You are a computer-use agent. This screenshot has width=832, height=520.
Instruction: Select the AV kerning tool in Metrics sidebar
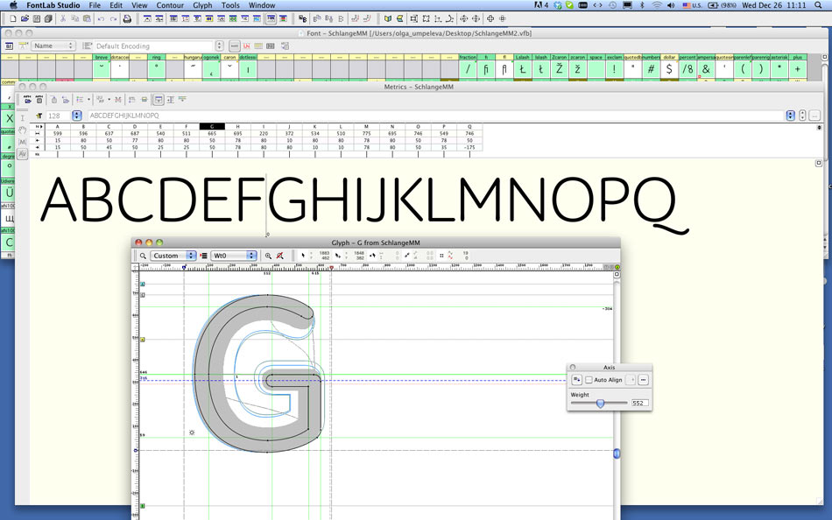[22, 154]
